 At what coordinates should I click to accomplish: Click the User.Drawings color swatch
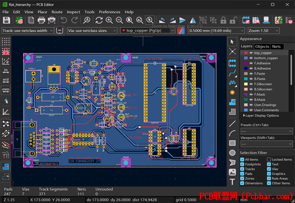(x=246, y=105)
